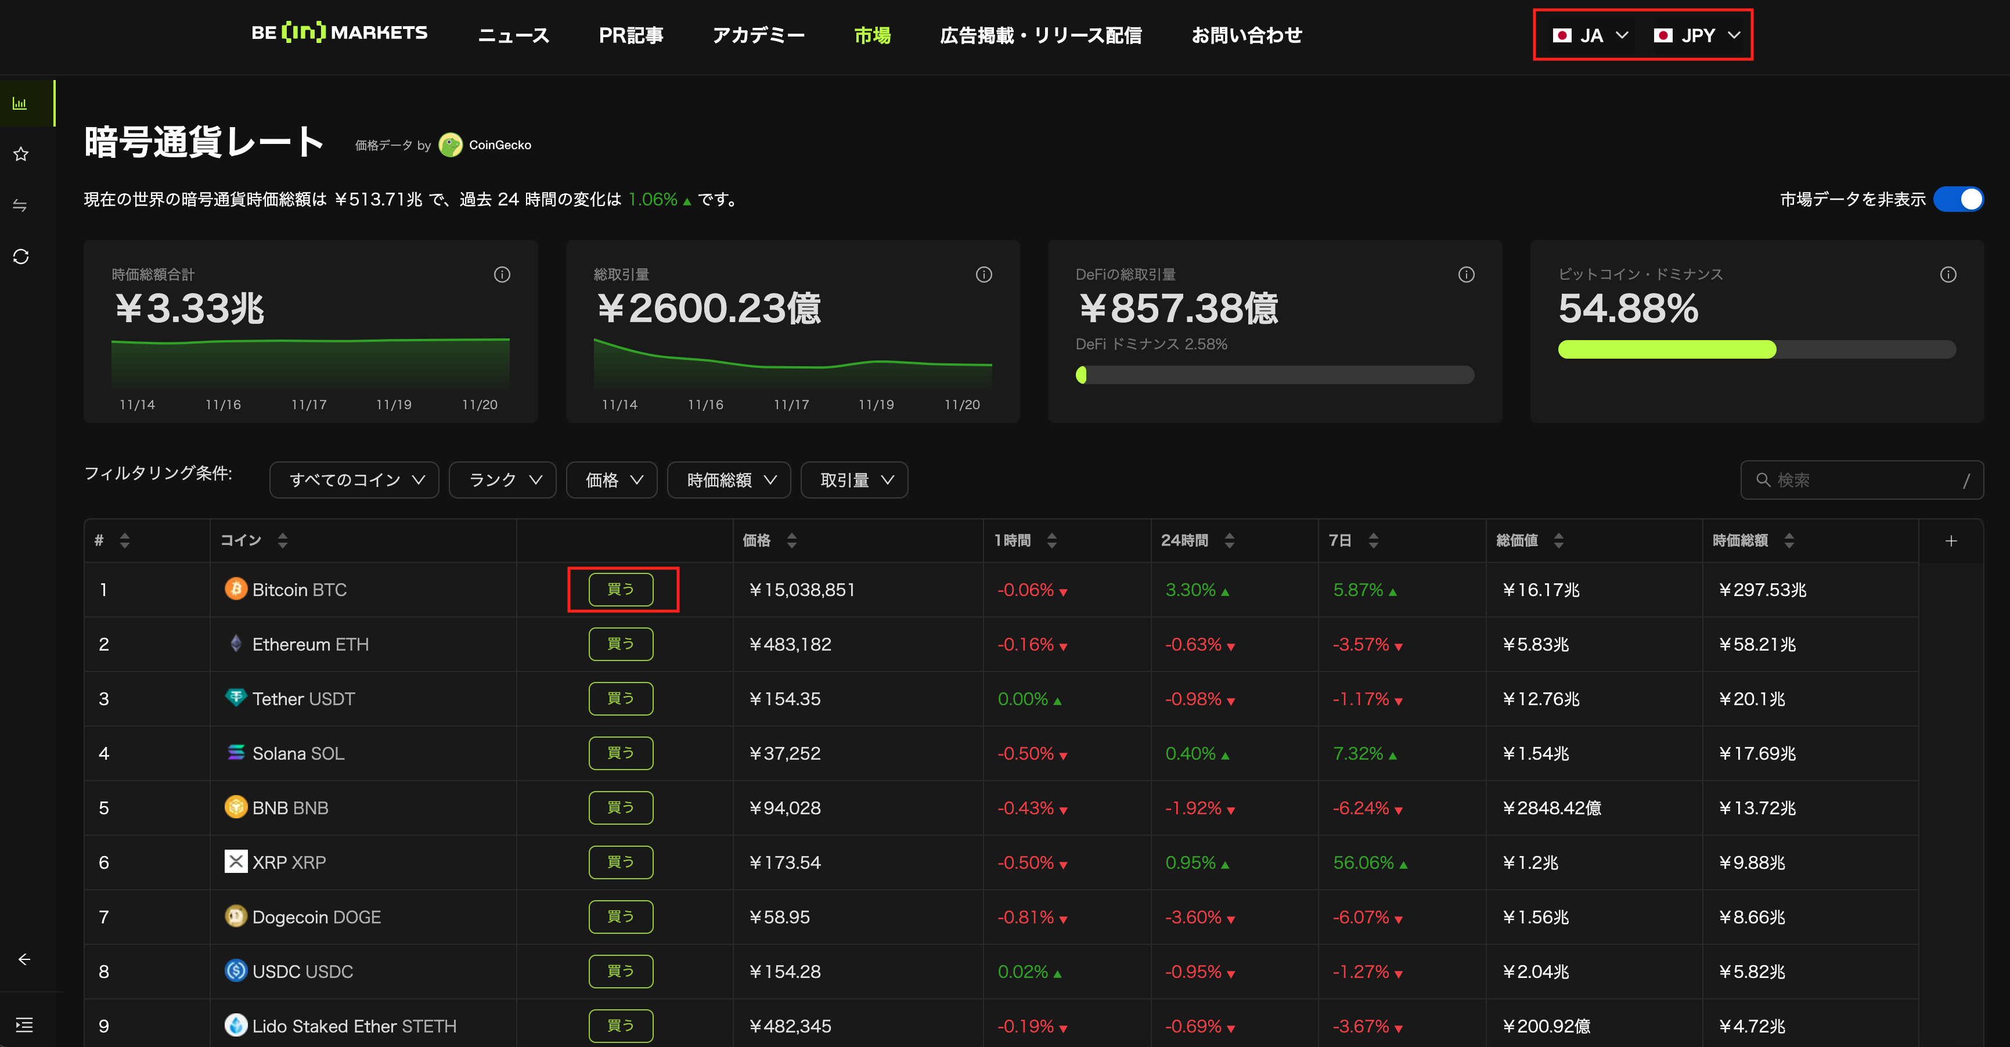Click the plus icon to add table column
The width and height of the screenshot is (2010, 1047).
pos(1951,541)
